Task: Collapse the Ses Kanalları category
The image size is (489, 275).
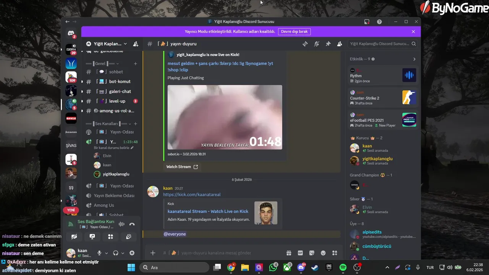Action: click(x=108, y=124)
